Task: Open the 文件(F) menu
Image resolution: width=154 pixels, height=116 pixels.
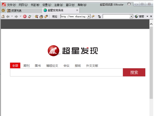Action: (11, 5)
